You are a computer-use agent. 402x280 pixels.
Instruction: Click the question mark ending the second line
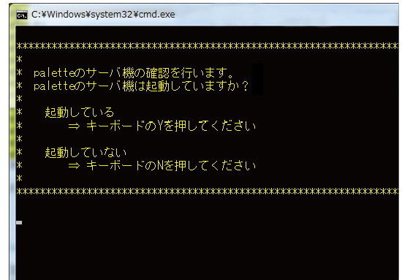point(246,86)
